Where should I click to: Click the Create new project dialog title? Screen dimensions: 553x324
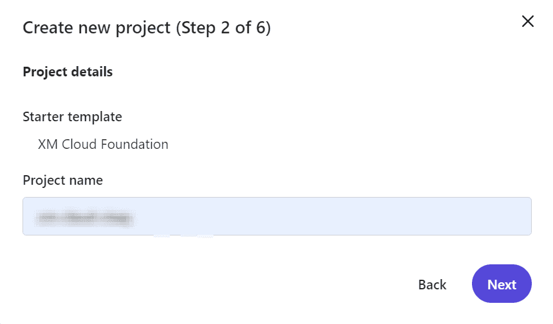pyautogui.click(x=147, y=28)
